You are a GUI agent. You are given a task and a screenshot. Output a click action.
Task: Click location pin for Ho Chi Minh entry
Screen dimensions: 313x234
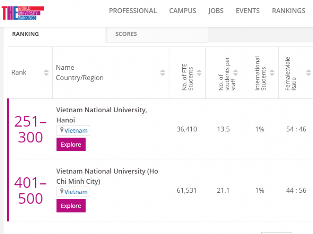click(61, 191)
